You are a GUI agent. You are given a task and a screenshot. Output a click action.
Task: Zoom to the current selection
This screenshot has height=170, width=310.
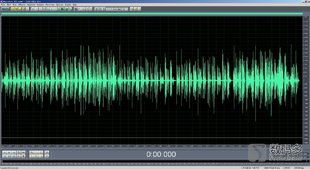32,156
